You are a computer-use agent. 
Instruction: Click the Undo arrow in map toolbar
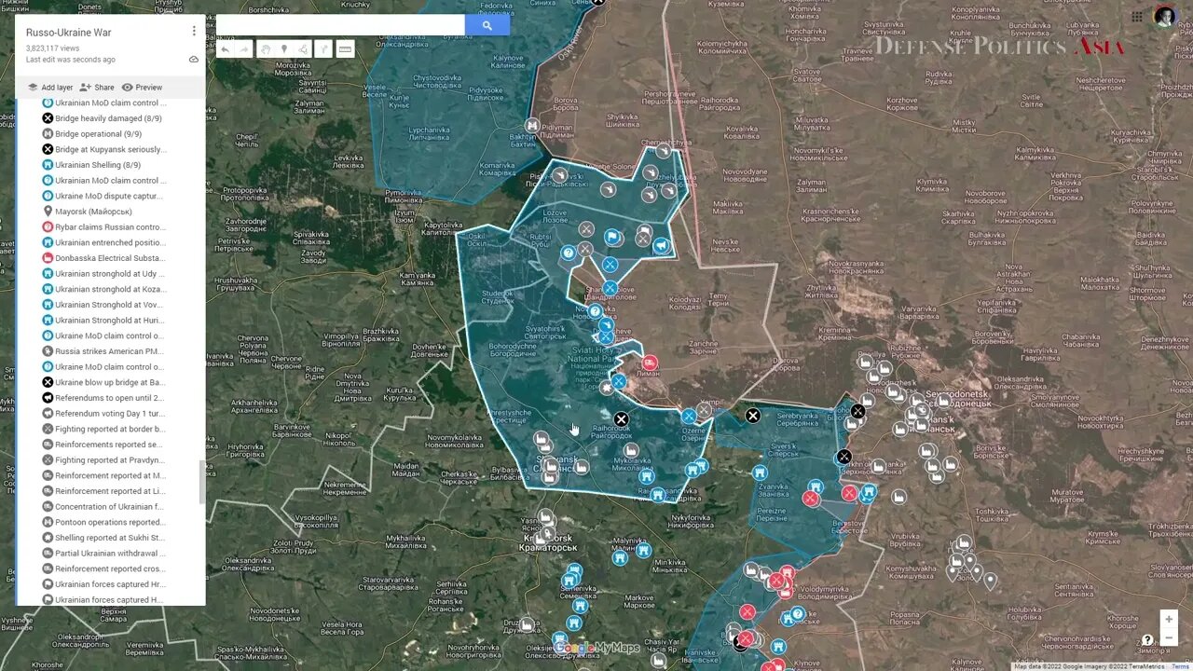pos(225,49)
